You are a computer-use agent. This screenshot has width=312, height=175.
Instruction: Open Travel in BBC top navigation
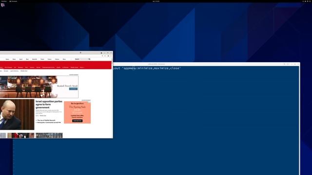pyautogui.click(x=42, y=59)
